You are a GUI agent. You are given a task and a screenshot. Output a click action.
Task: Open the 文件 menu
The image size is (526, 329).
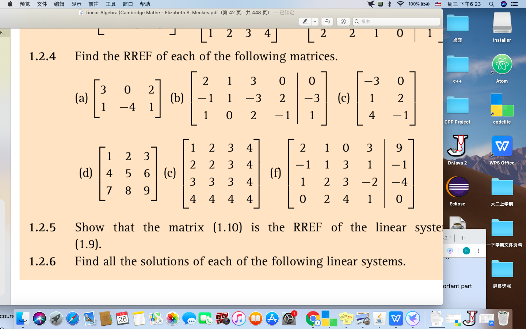coord(42,4)
